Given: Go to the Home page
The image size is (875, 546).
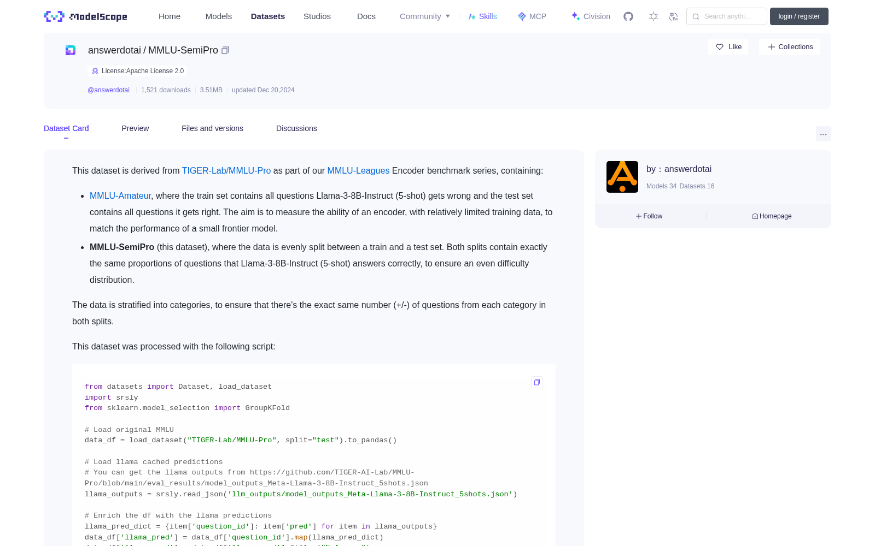Looking at the screenshot, I should point(170,16).
